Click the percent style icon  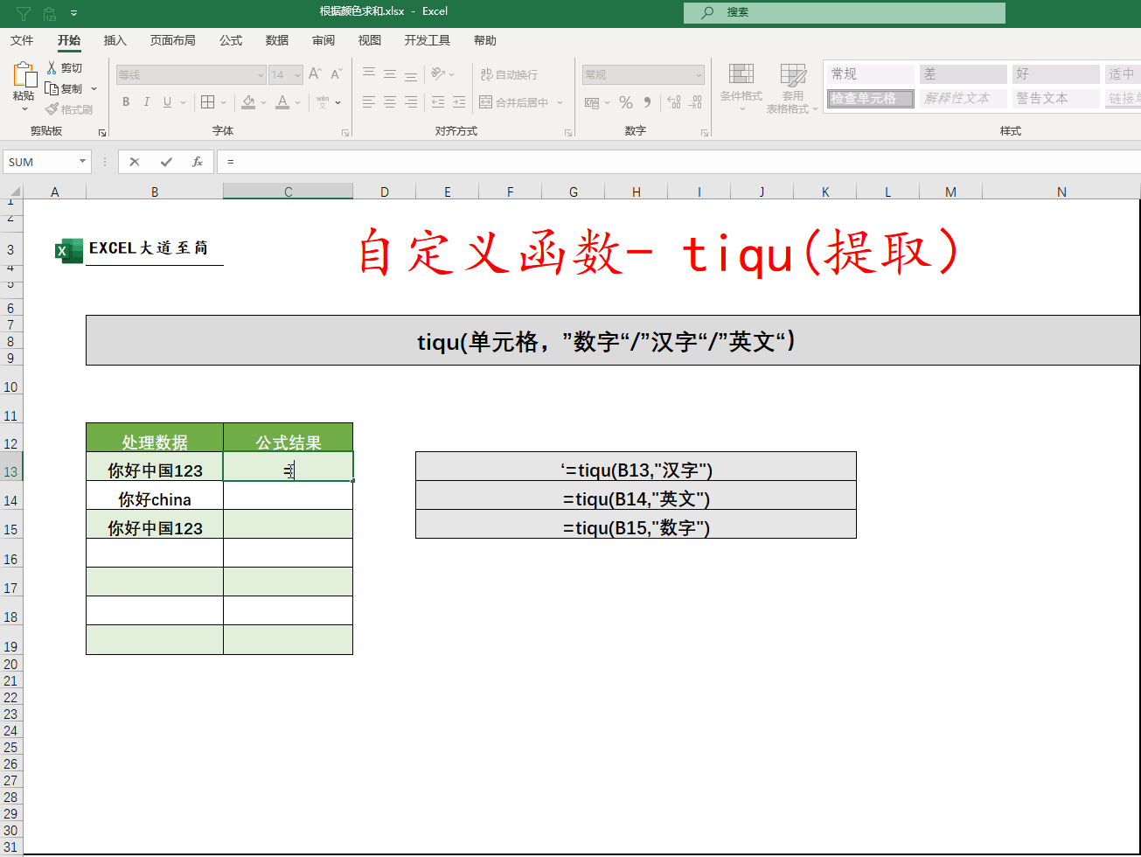pyautogui.click(x=626, y=102)
